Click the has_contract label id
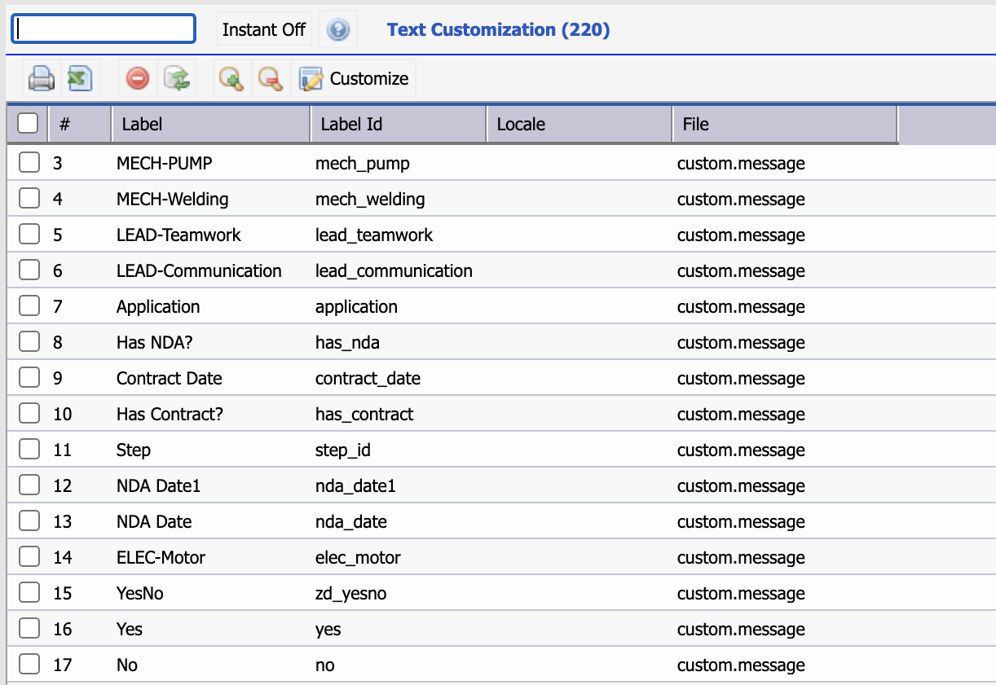996x685 pixels. (364, 415)
